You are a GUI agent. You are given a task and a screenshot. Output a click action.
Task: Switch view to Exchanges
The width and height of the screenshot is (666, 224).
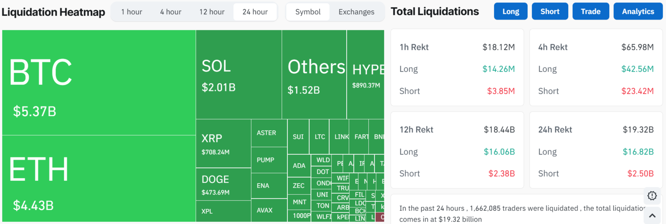pos(356,12)
